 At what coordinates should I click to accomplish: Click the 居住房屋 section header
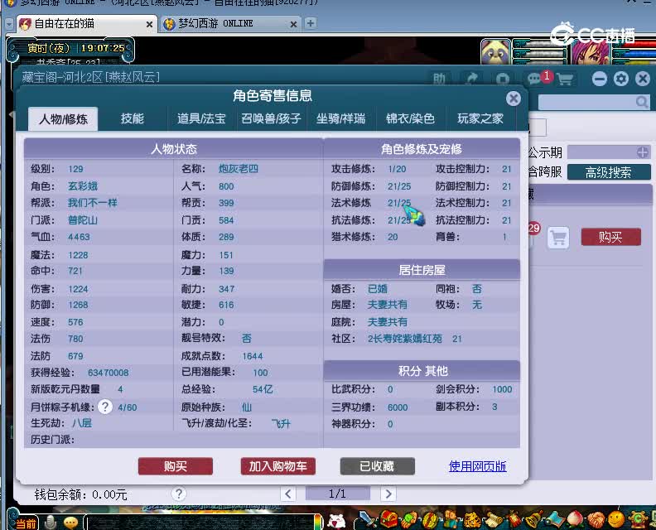pos(422,270)
